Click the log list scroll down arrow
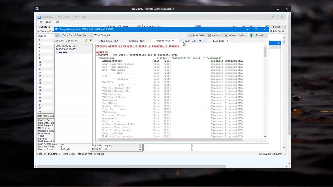This screenshot has width=333, height=187. pos(140,149)
